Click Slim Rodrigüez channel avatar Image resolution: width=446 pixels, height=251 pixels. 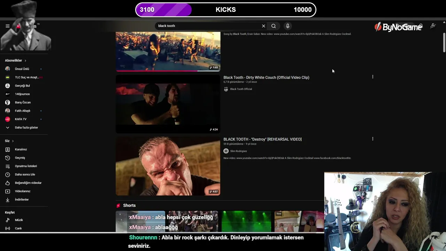(x=226, y=151)
